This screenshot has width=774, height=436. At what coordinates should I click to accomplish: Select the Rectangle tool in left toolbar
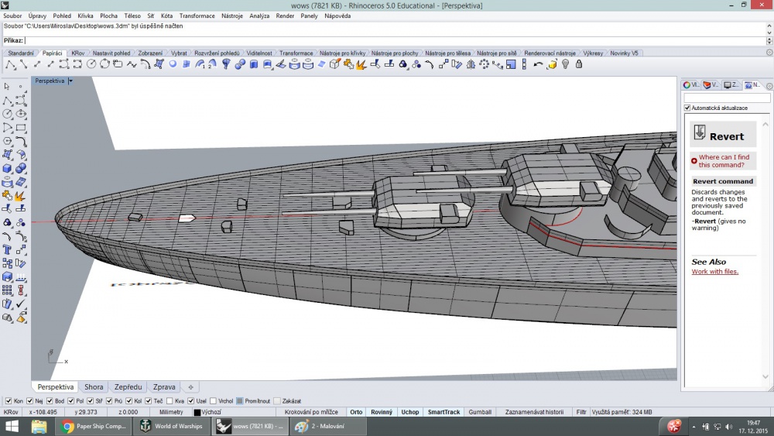[21, 128]
